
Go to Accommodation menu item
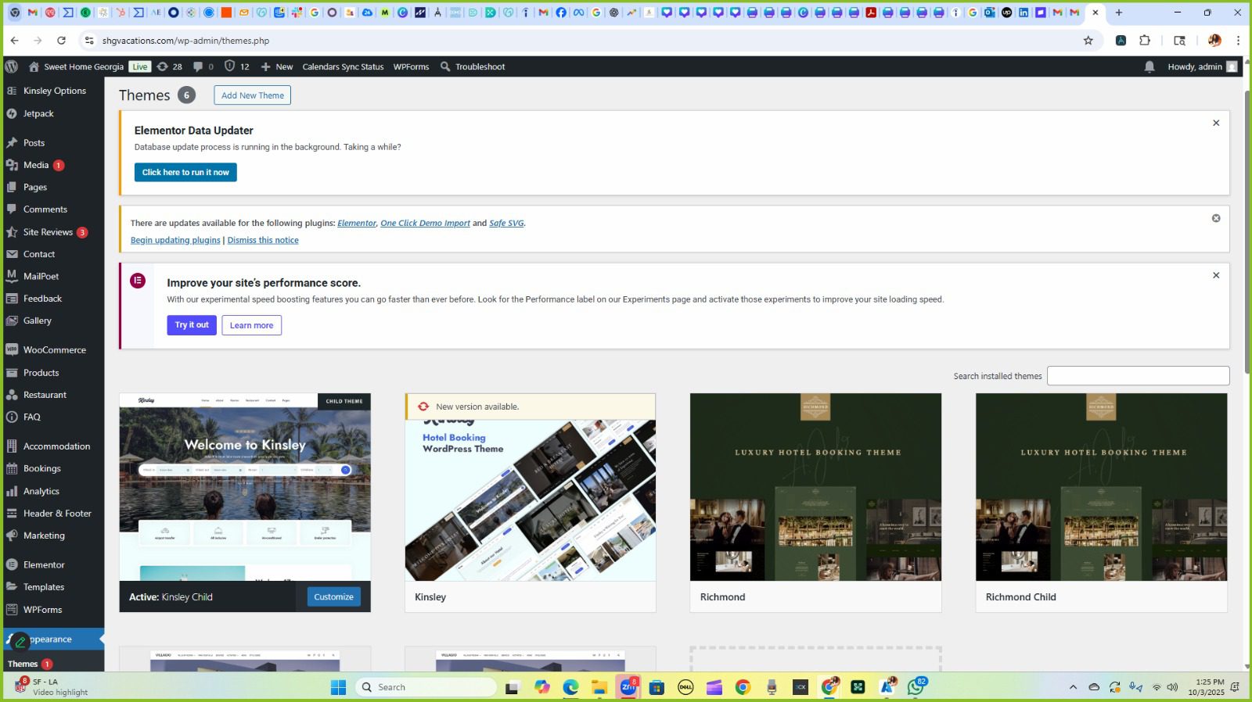[56, 446]
